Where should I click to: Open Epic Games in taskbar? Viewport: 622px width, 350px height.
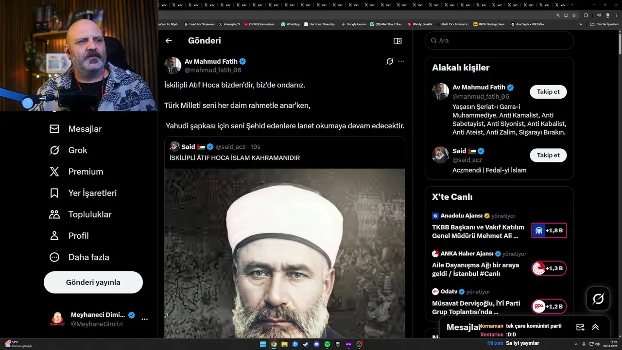(x=338, y=344)
